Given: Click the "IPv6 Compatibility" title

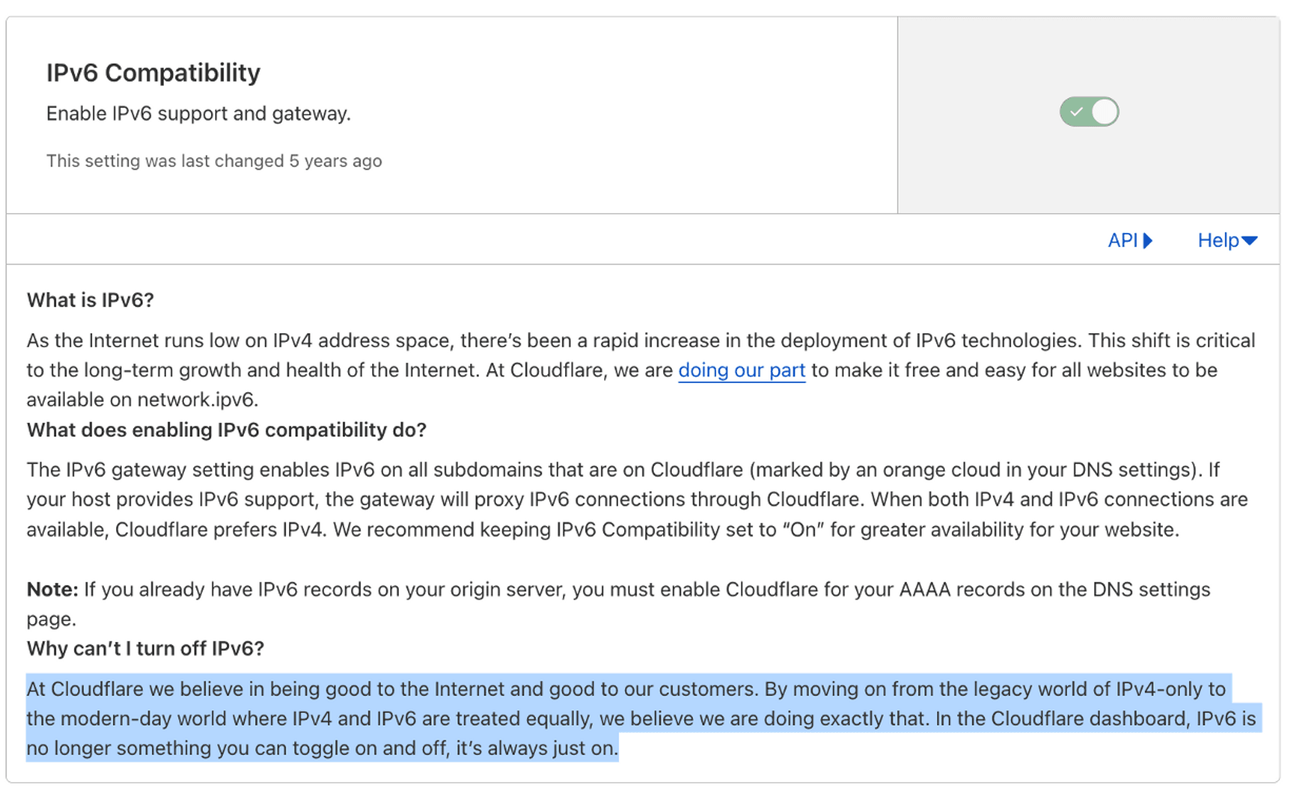Looking at the screenshot, I should click(153, 73).
